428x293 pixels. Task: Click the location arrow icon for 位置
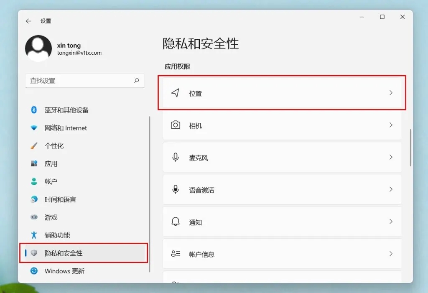click(176, 93)
